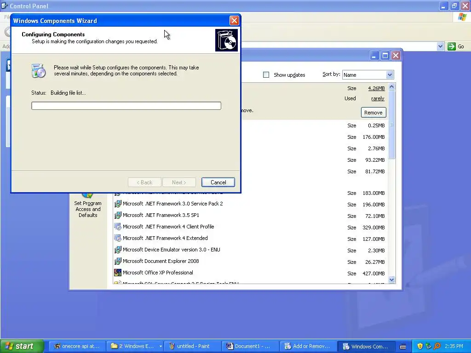Click Document Explorer 2008 icon
471x353 pixels.
pyautogui.click(x=118, y=262)
